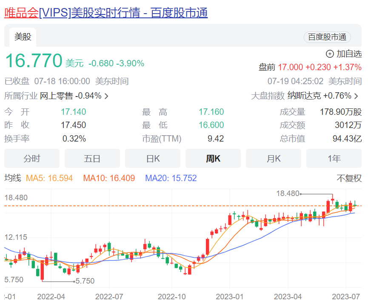Click the MA10: 16.409 indicator label

coord(109,178)
